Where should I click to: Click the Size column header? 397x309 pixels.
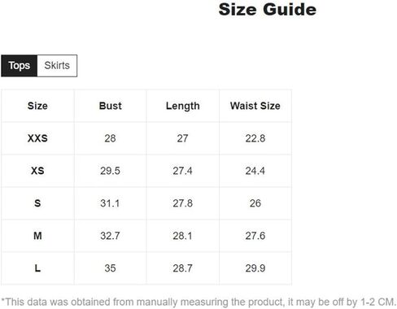click(37, 106)
